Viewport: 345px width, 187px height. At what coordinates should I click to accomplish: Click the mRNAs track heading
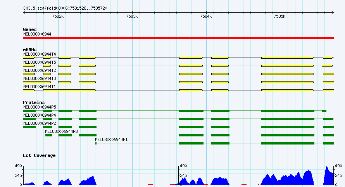click(x=30, y=49)
